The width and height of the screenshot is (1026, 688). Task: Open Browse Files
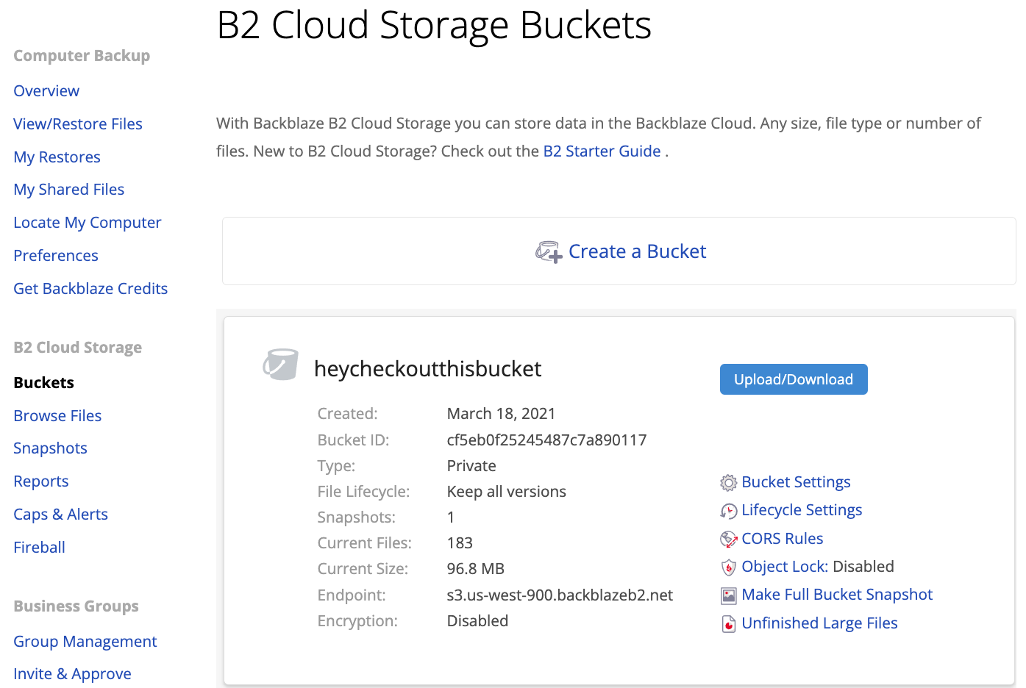coord(57,416)
